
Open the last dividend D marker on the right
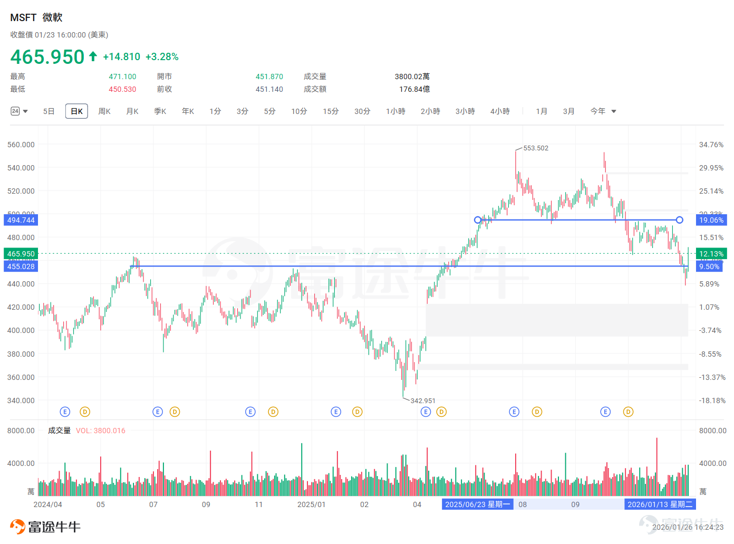(x=628, y=412)
